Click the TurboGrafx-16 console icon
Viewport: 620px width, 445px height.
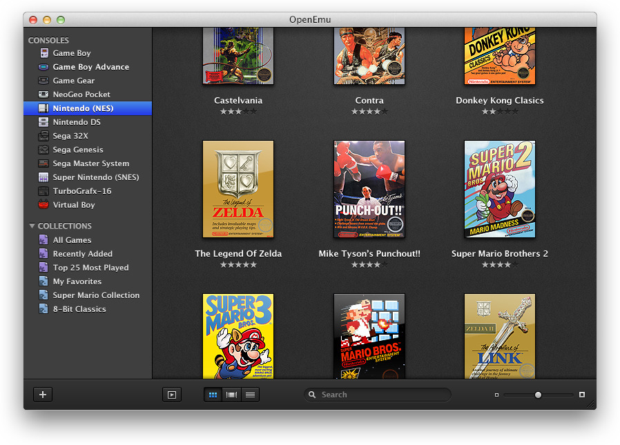click(x=43, y=191)
